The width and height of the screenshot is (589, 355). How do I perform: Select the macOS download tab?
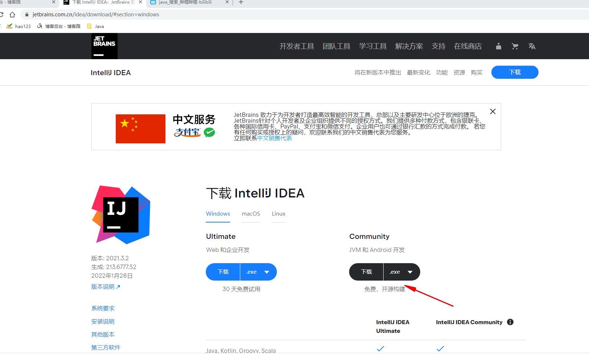point(251,214)
